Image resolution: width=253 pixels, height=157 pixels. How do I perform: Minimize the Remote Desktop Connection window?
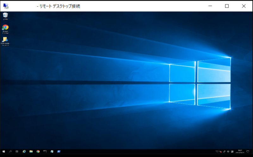pyautogui.click(x=210, y=6)
